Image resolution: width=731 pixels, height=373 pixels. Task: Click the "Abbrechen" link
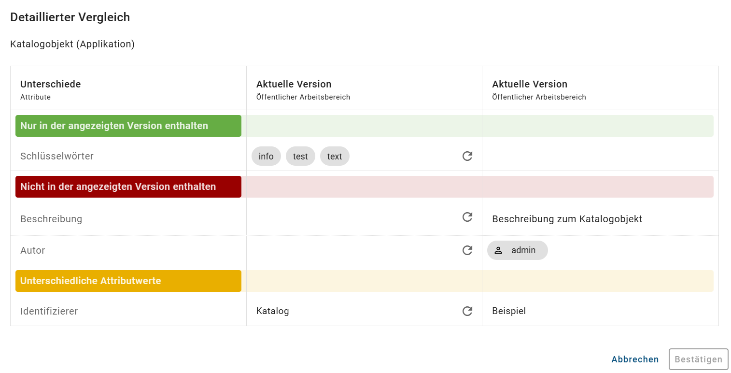tap(635, 359)
